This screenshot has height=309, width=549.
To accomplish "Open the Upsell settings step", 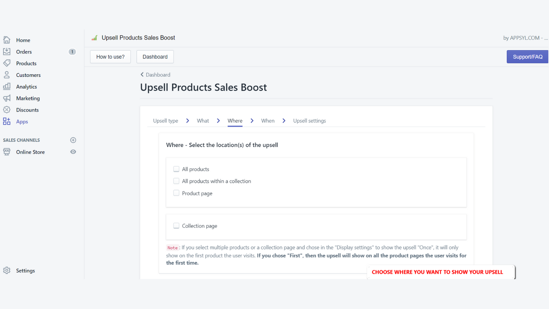I will tap(309, 121).
